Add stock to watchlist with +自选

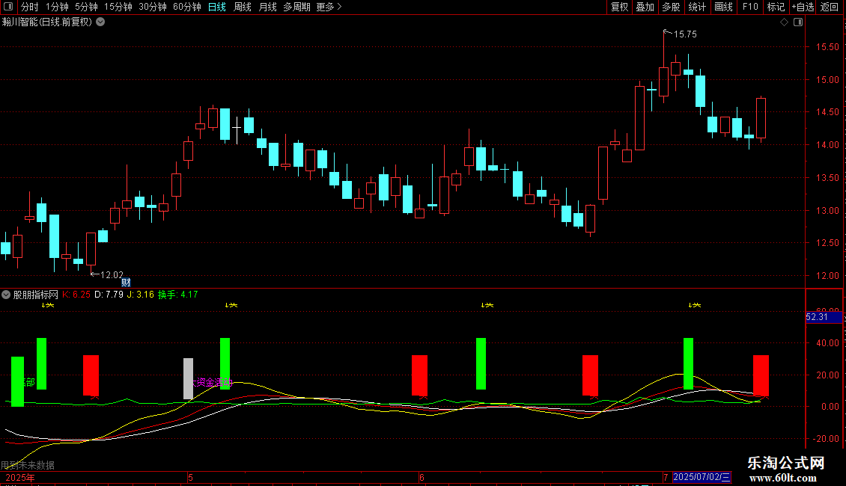(x=803, y=7)
